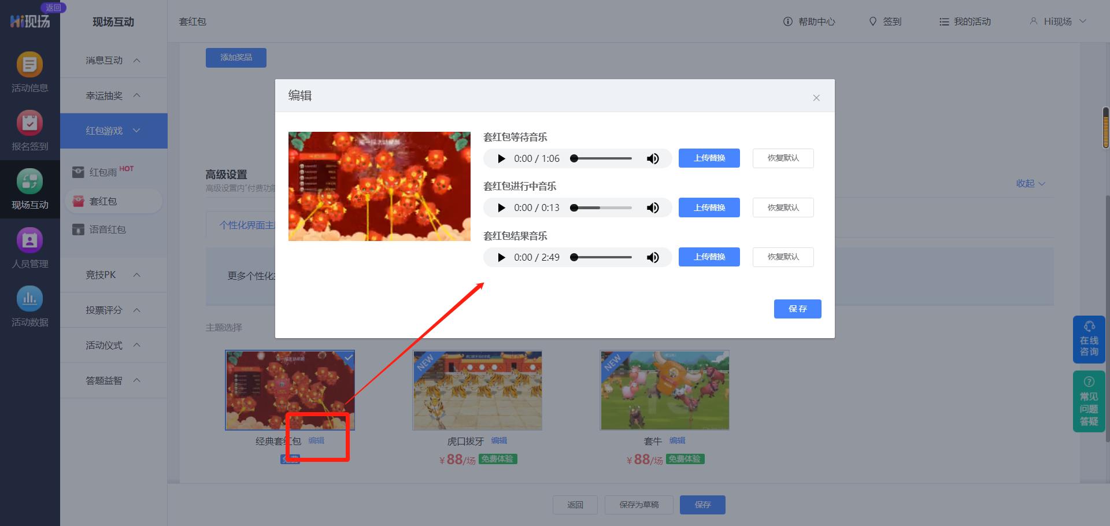Image resolution: width=1110 pixels, height=526 pixels.
Task: Open 帮助中心 in the top bar
Action: [809, 21]
